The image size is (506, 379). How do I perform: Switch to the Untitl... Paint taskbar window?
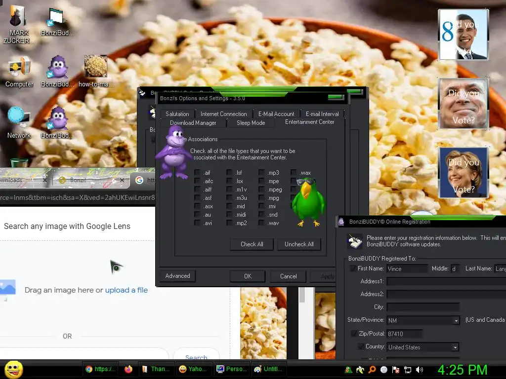(268, 369)
